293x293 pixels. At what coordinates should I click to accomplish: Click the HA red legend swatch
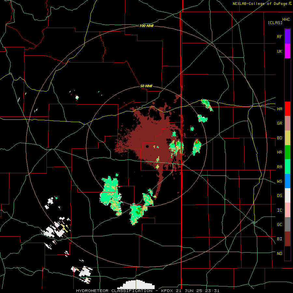click(287, 109)
